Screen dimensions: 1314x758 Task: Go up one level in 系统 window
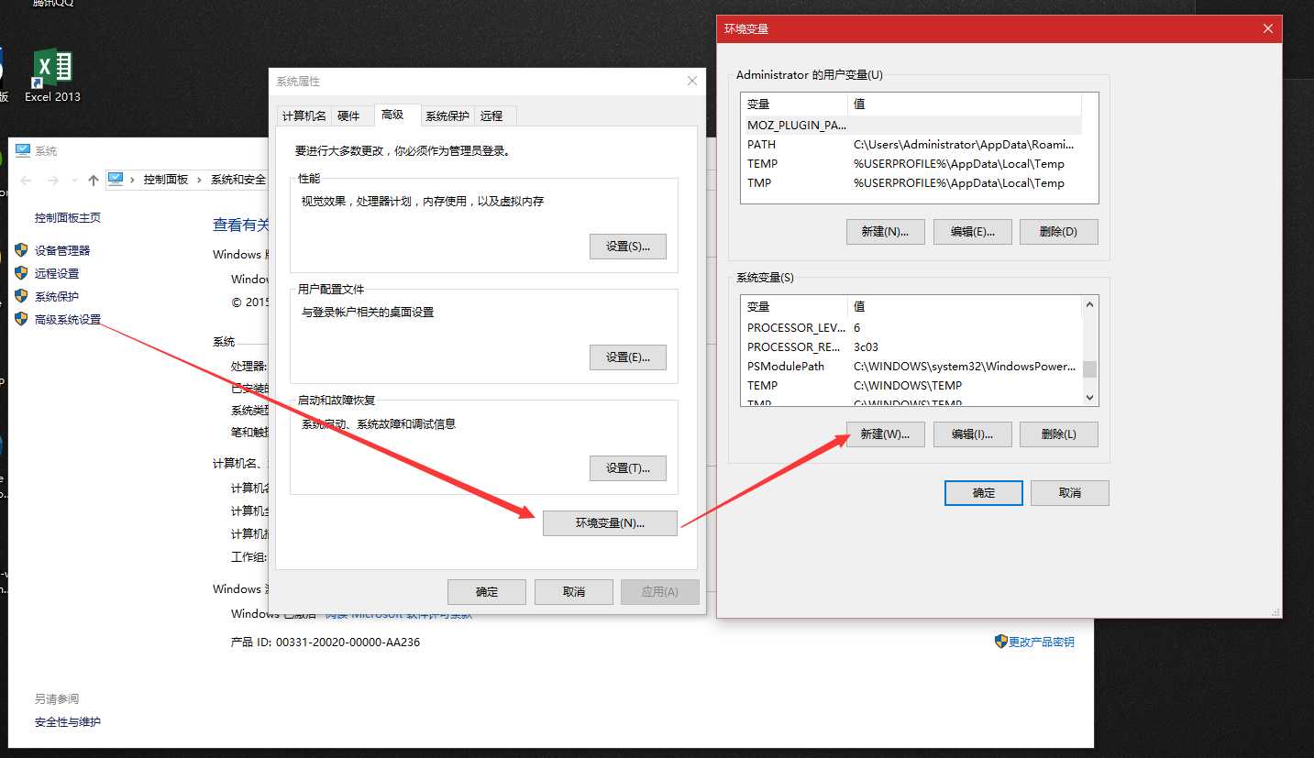(x=93, y=180)
